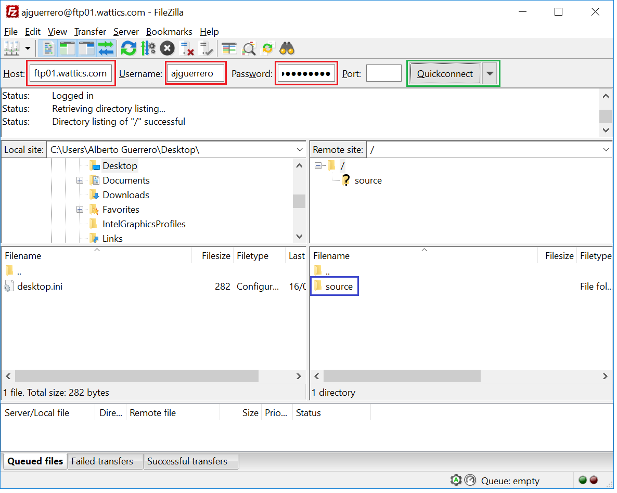Open the Edit menu
The image size is (617, 493).
click(33, 32)
